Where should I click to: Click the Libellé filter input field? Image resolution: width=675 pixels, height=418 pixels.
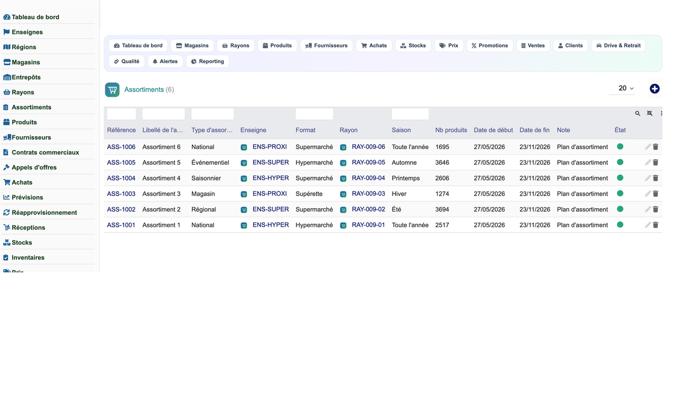tap(164, 114)
